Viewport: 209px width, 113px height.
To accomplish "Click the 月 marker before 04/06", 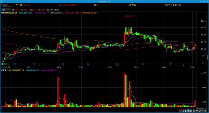I will [34, 64].
